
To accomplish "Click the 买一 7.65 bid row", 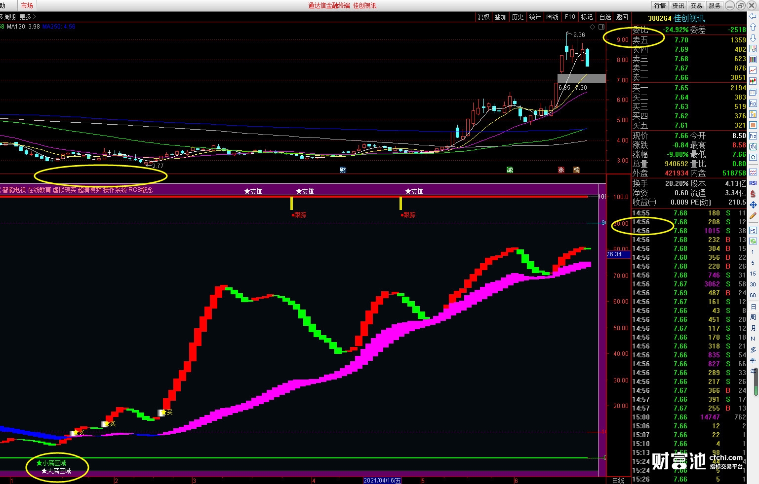I will tap(689, 88).
